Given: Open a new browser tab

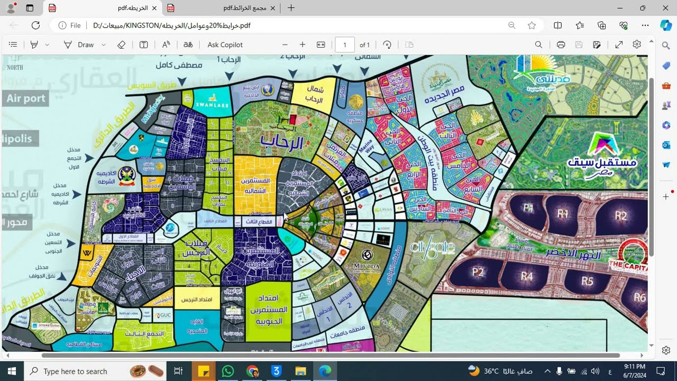Looking at the screenshot, I should click(291, 8).
